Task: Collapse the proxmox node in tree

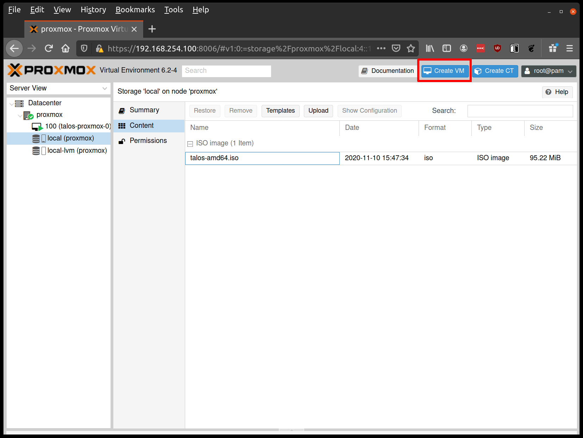Action: 20,115
